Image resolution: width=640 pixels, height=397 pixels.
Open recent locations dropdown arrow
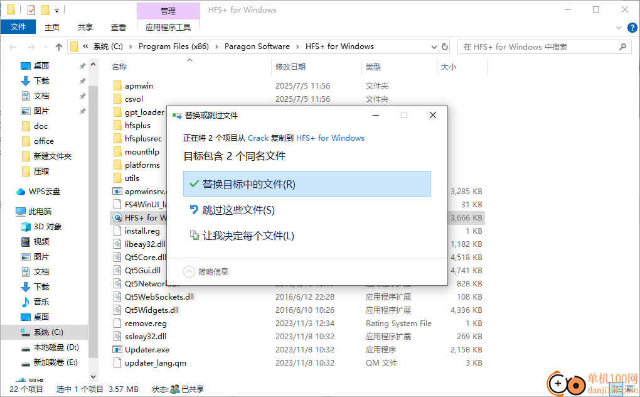point(46,47)
